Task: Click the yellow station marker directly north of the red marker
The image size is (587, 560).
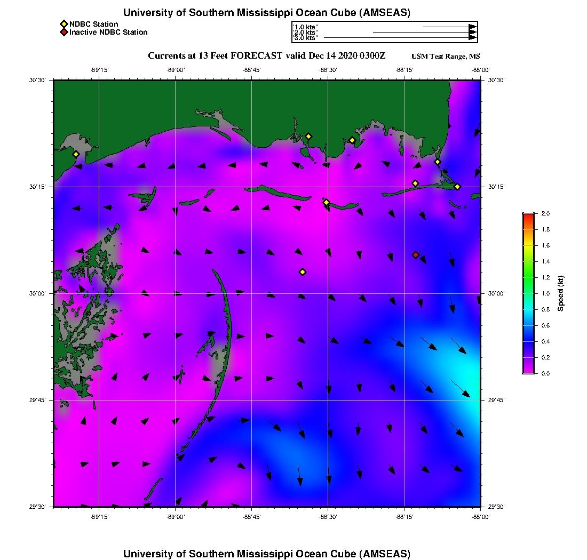Action: [415, 183]
